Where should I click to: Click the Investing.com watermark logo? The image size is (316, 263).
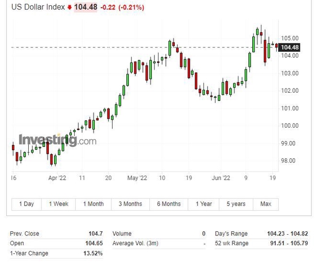[57, 140]
